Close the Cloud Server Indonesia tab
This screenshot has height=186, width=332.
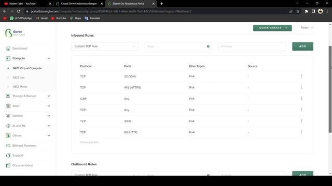coord(102,4)
